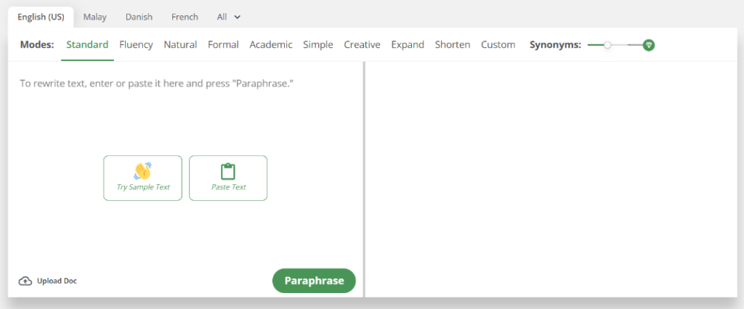Select the Academic mode

pyautogui.click(x=271, y=45)
